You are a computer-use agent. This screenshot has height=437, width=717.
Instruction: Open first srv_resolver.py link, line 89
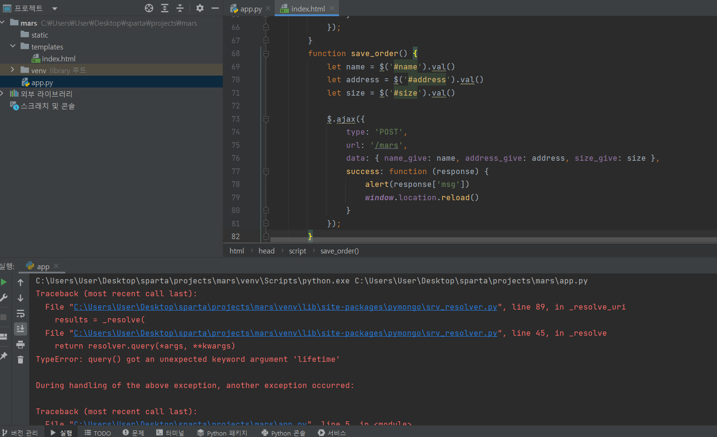click(x=286, y=307)
